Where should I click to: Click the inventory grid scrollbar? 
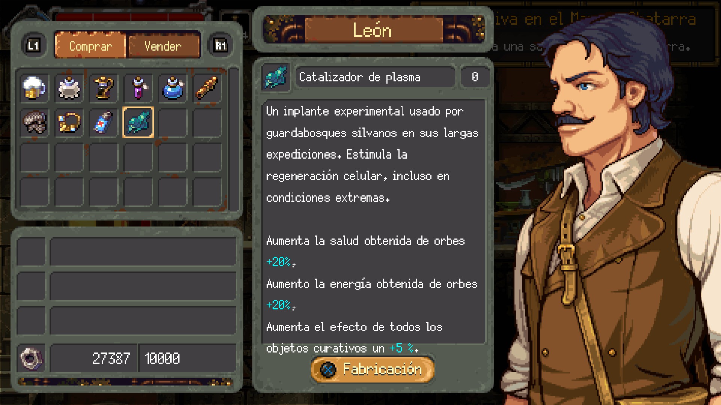pyautogui.click(x=234, y=139)
